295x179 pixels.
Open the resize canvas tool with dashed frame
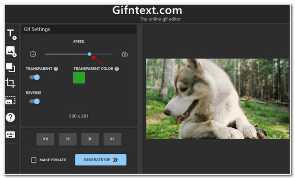tap(10, 100)
